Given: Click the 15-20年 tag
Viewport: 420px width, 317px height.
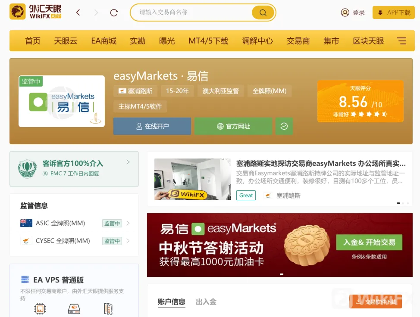Looking at the screenshot, I should (177, 91).
